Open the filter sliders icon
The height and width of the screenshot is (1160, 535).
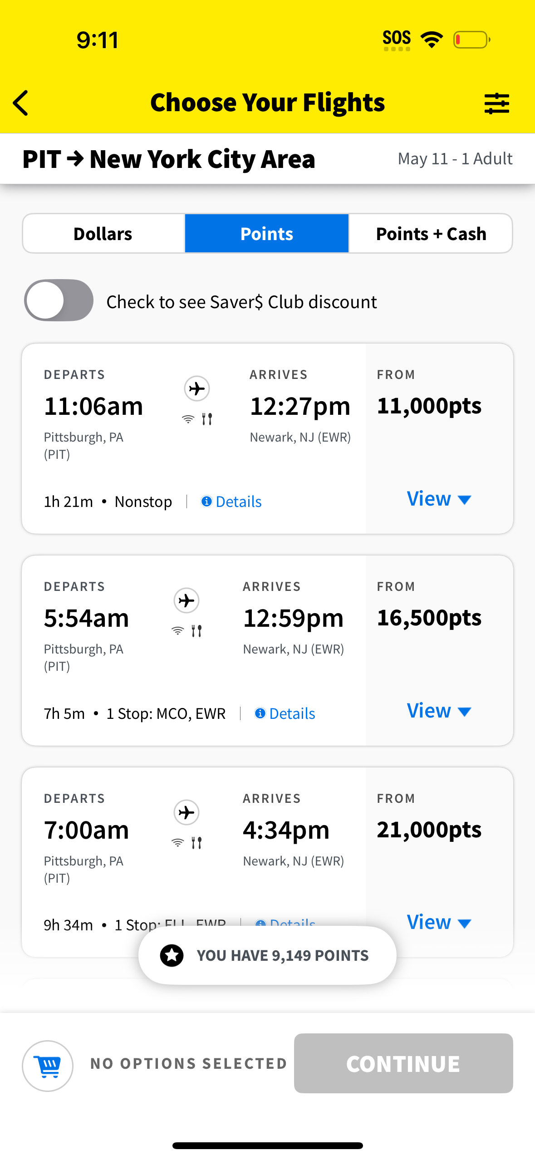coord(496,103)
